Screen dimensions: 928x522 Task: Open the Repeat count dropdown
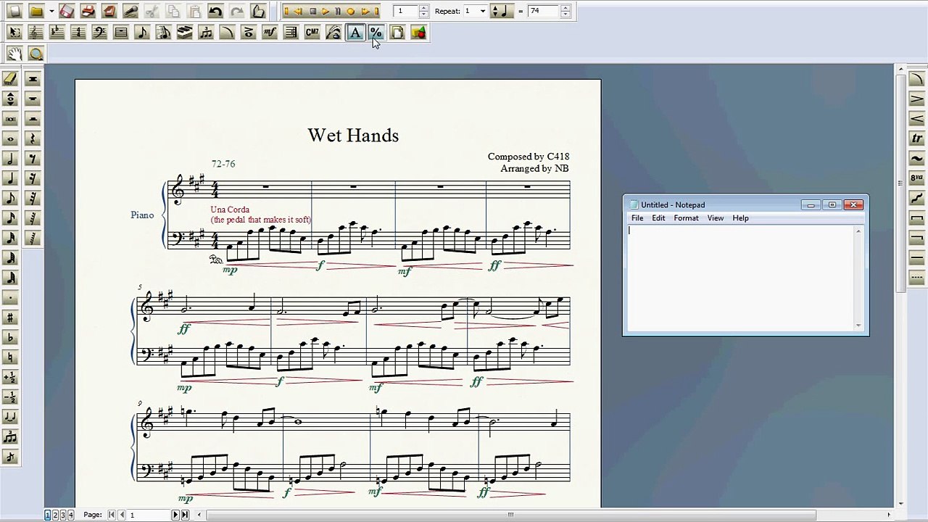click(483, 12)
